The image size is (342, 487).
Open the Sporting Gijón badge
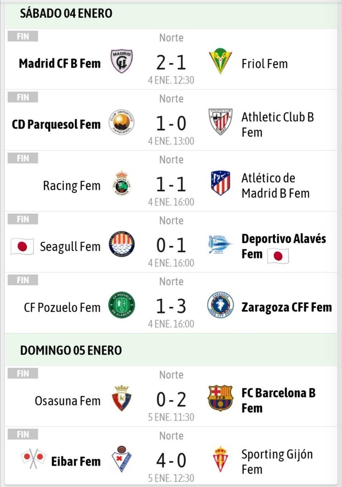point(220,459)
